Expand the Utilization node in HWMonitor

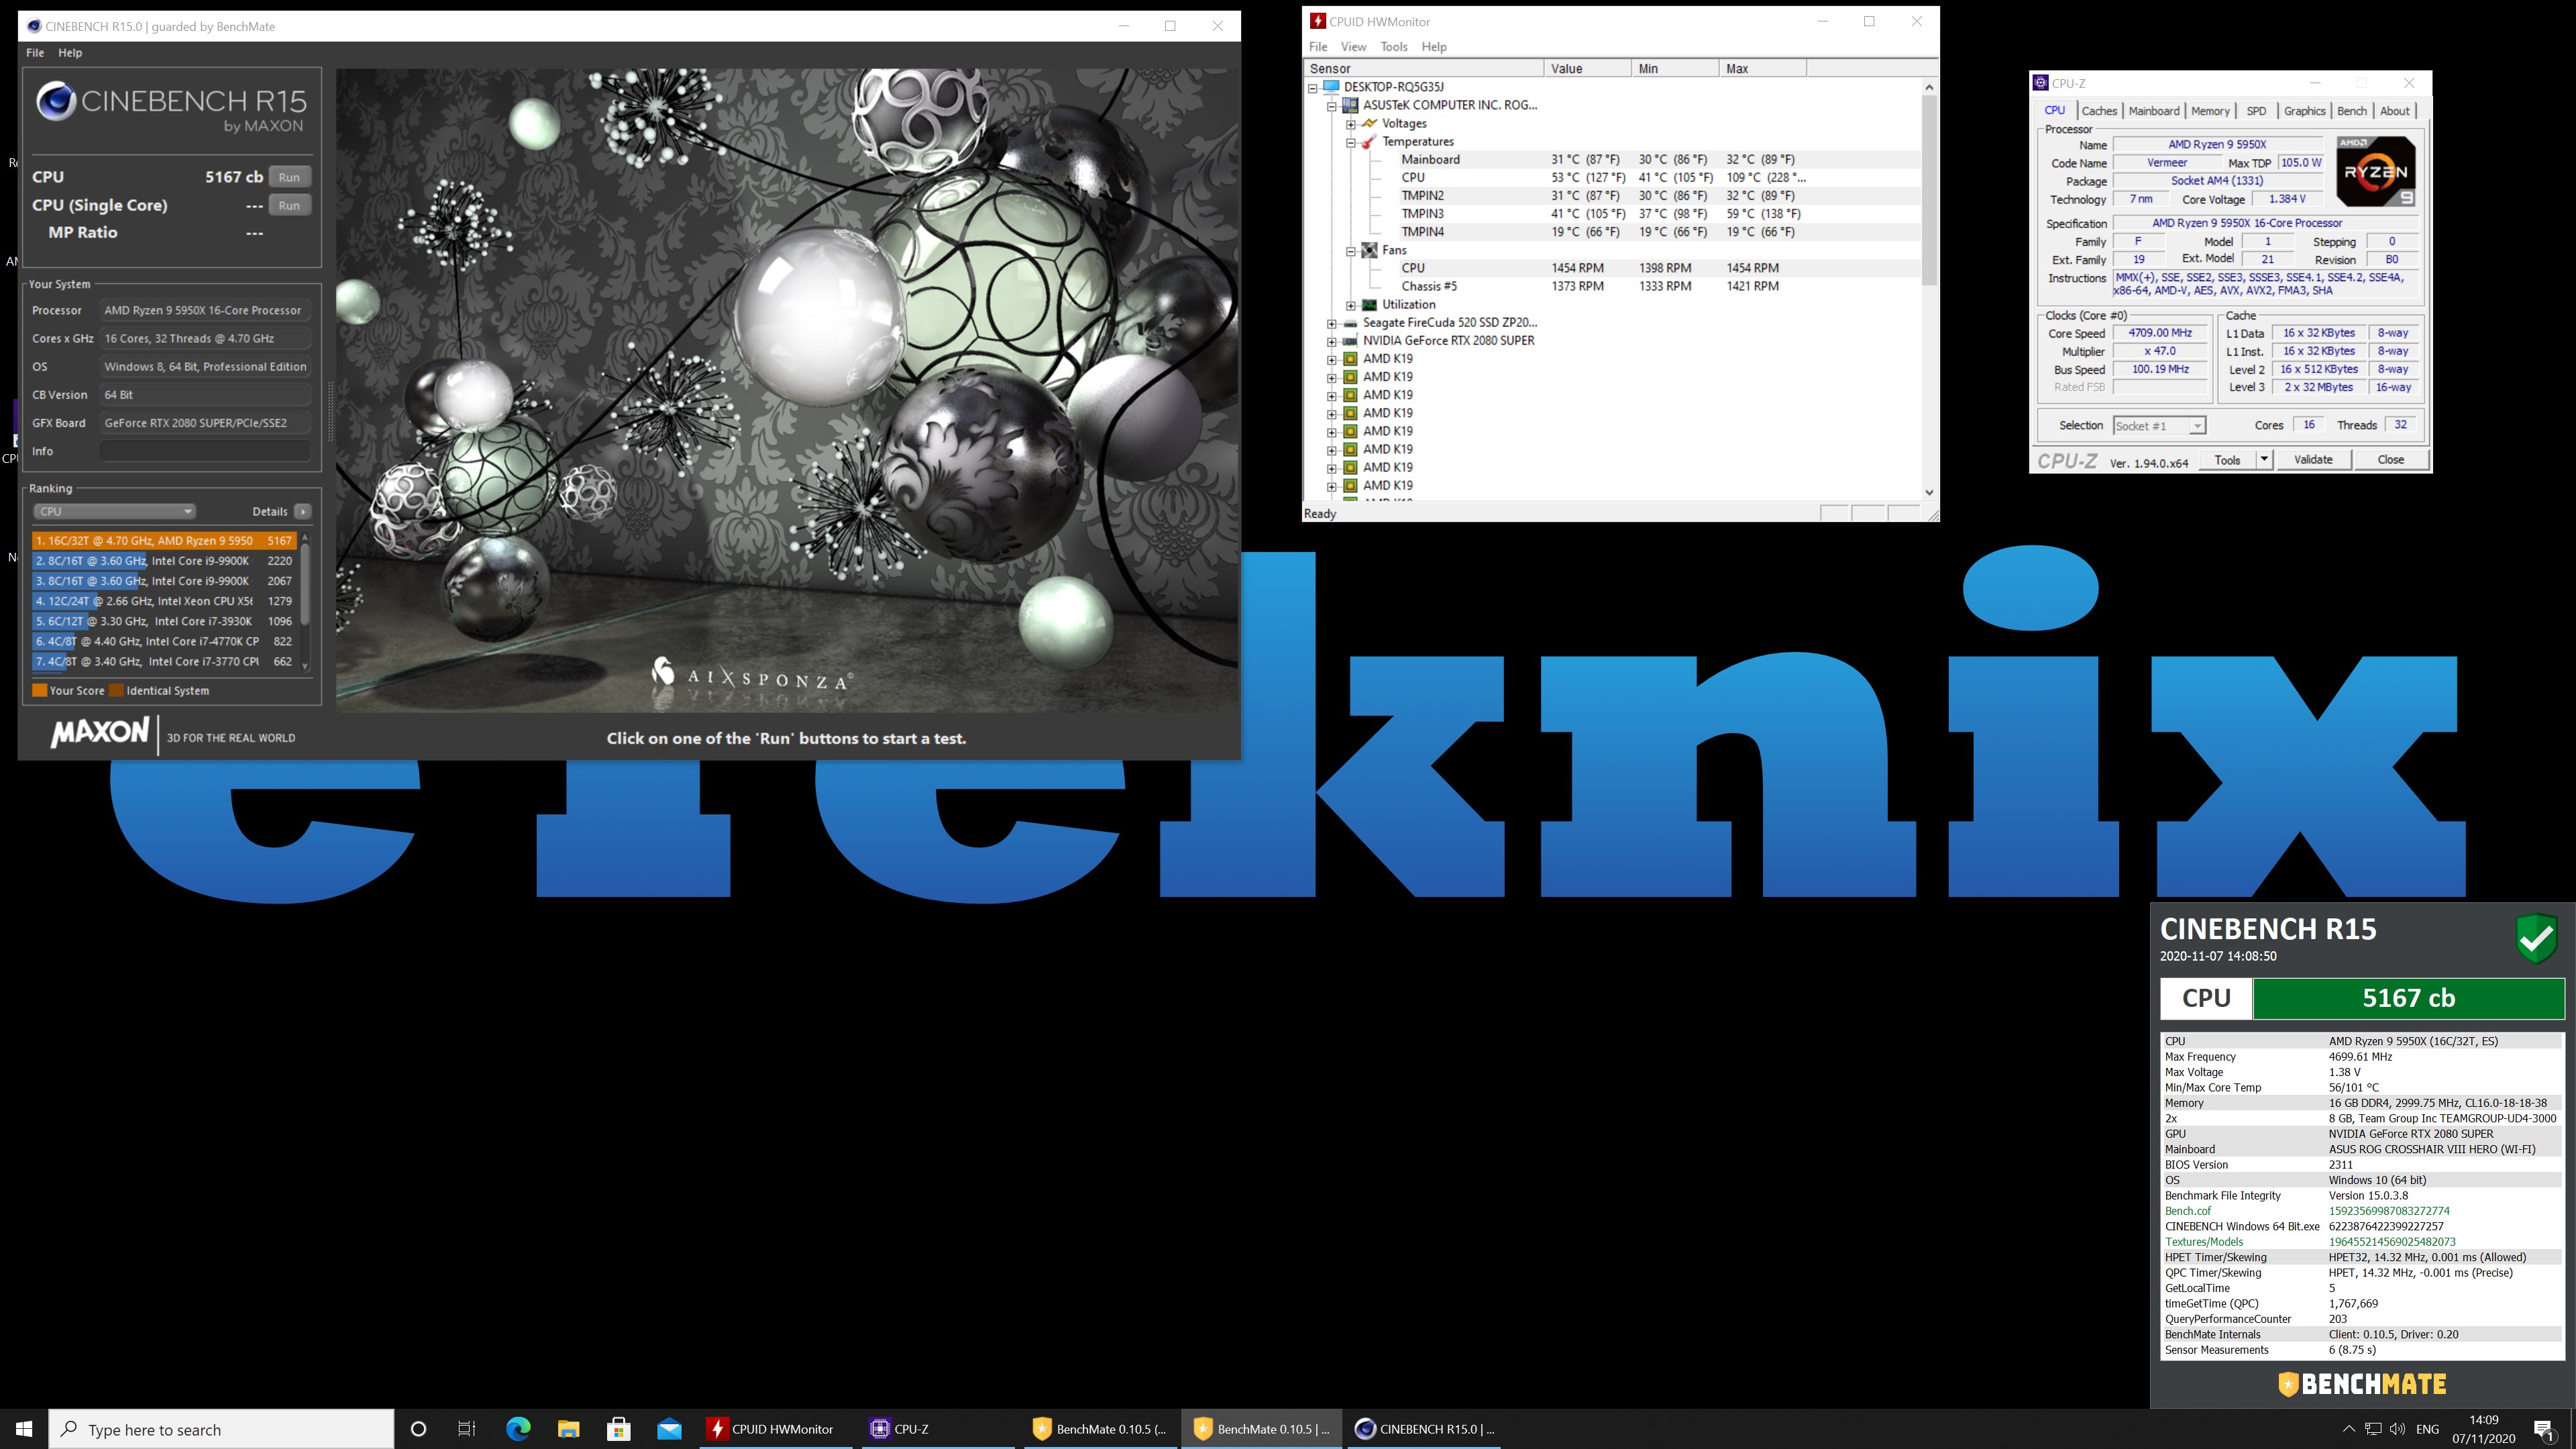pos(1351,305)
